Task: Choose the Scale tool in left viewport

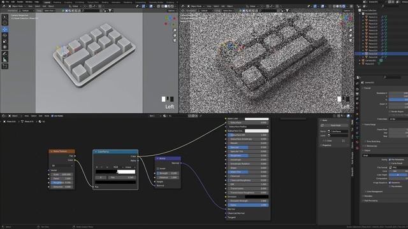Action: pos(5,41)
